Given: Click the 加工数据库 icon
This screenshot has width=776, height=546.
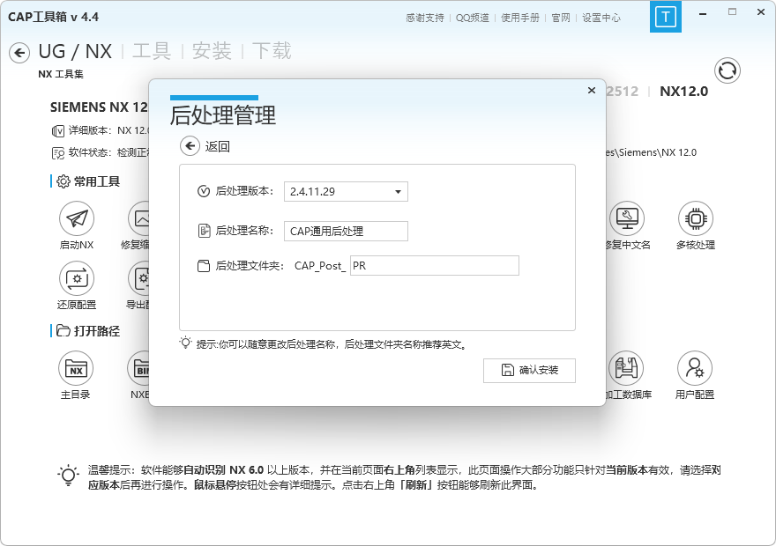Looking at the screenshot, I should click(626, 369).
